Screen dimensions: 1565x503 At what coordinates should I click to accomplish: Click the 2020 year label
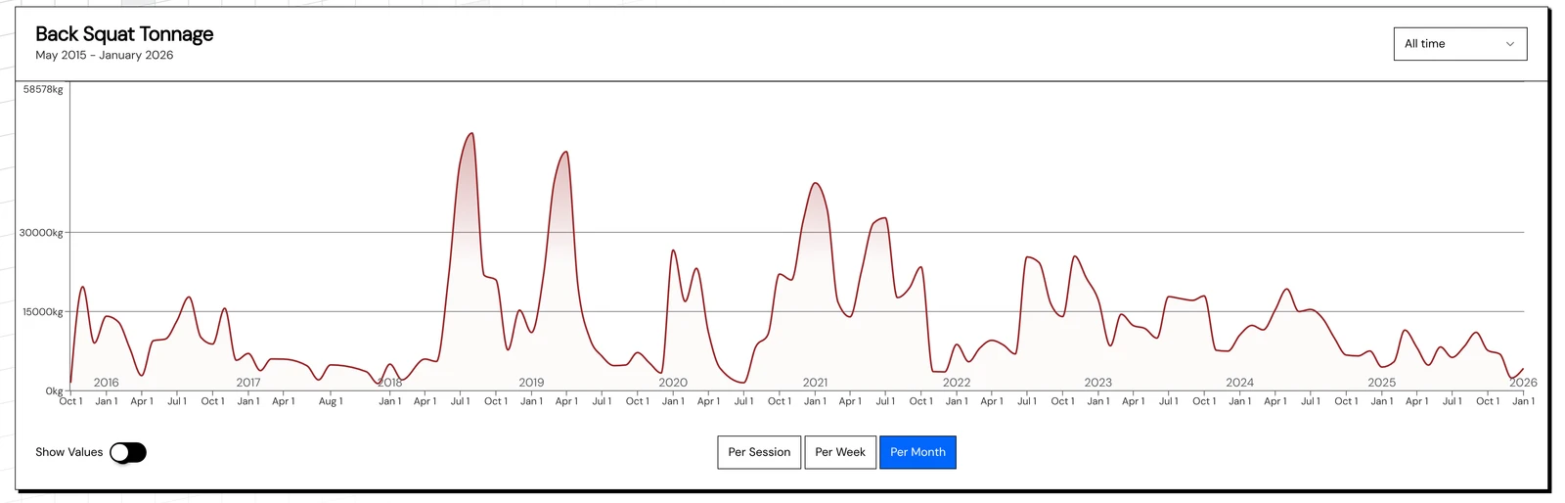[673, 383]
